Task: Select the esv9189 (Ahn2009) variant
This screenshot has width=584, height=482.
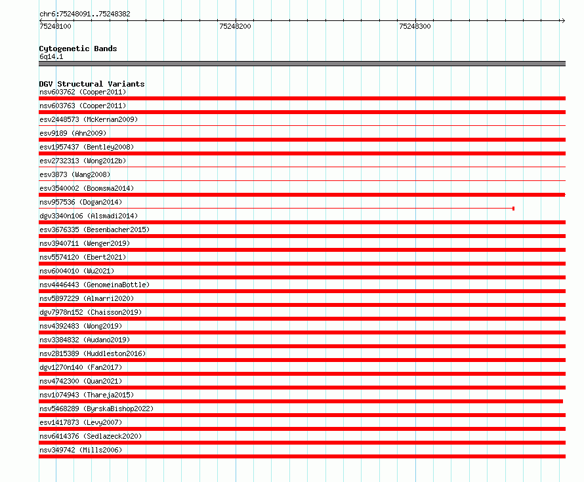Action: click(x=73, y=133)
